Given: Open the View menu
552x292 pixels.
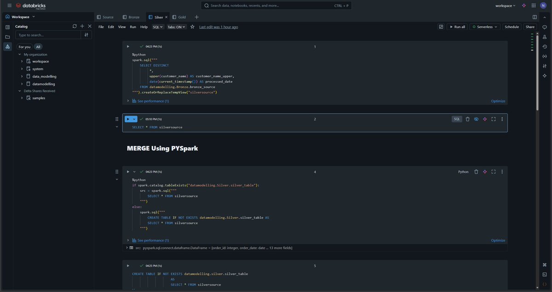Looking at the screenshot, I should (122, 27).
